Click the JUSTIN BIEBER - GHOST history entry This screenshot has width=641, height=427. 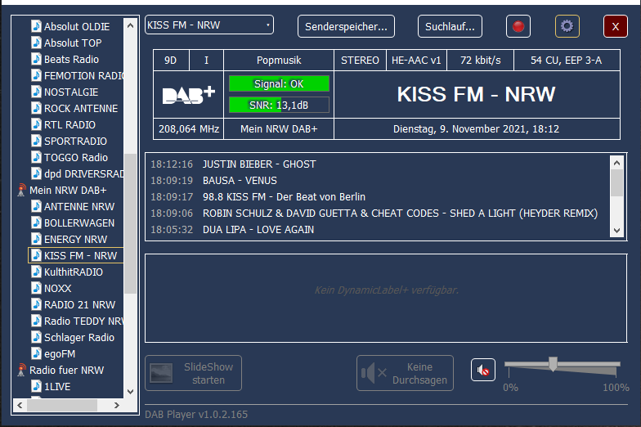pos(258,164)
